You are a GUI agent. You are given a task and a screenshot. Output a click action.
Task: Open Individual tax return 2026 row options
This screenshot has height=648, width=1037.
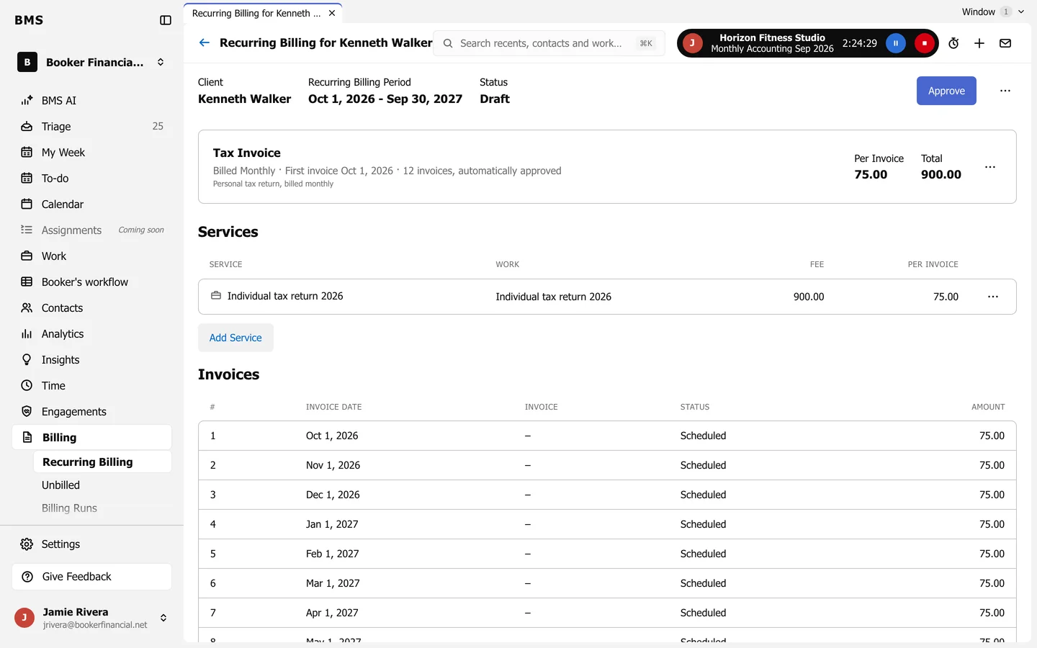[x=993, y=297]
